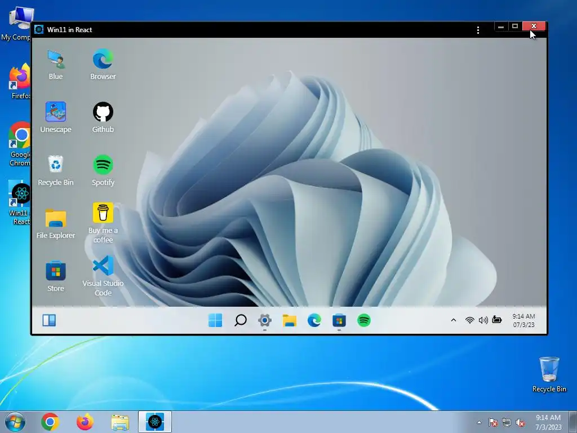Expand hidden tray icons chevron in Win11

click(454, 320)
